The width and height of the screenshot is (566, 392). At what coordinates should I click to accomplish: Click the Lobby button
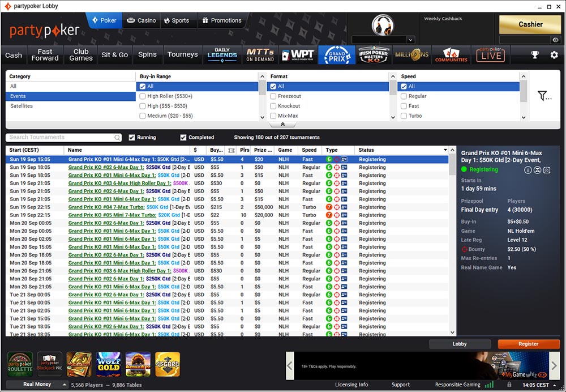pyautogui.click(x=460, y=344)
